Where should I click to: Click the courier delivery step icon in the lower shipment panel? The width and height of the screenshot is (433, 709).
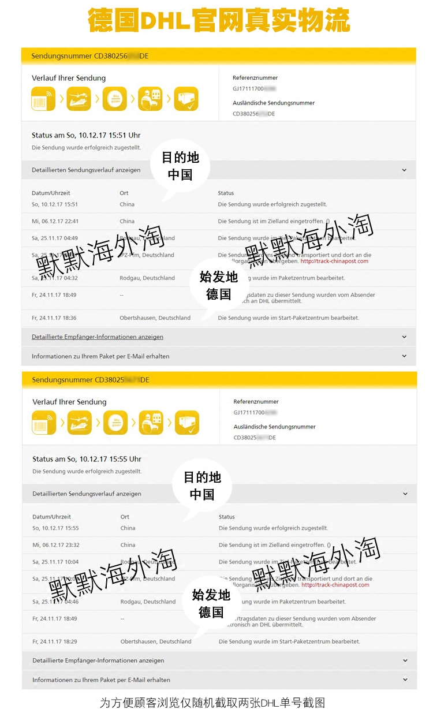151,423
